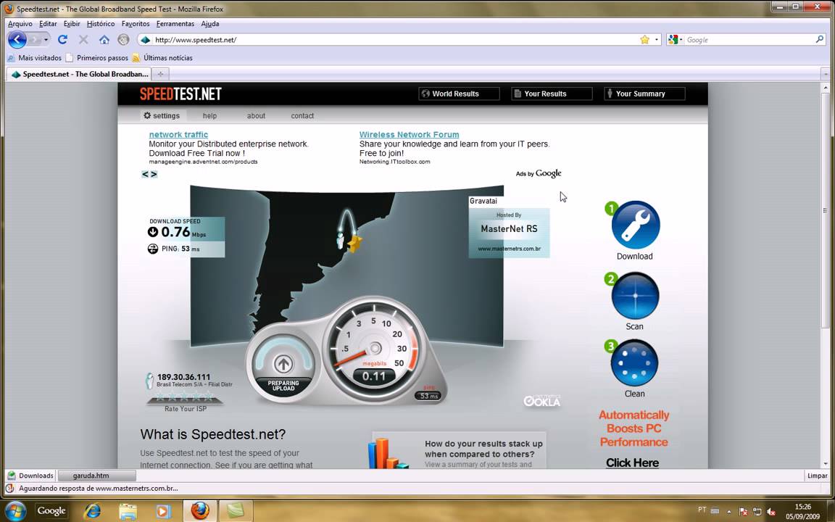Screen dimensions: 835x522
Task: Open the Histórico menu
Action: tap(101, 24)
